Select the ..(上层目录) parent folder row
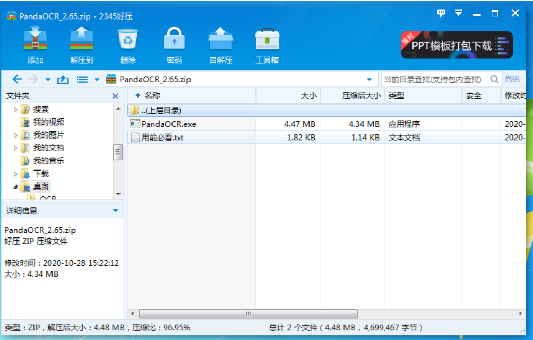Screen dimensions: 533x340 pos(326,110)
